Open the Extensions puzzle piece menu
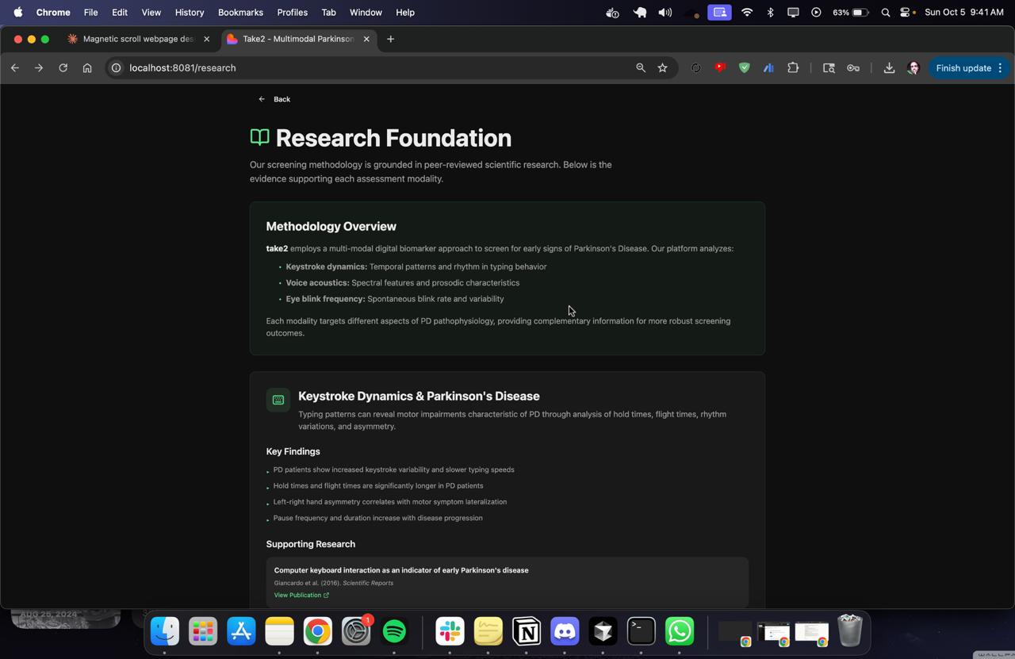Screen dimensions: 1015x659 click(x=793, y=68)
